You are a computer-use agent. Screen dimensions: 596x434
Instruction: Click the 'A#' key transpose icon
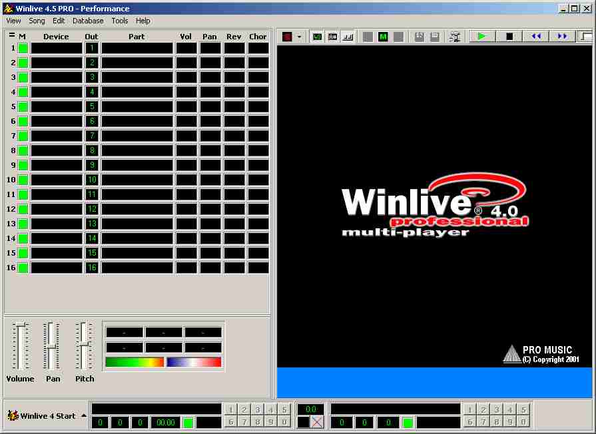(332, 37)
